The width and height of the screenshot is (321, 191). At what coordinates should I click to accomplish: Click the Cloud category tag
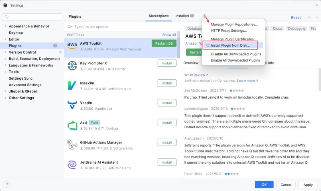[277, 29]
